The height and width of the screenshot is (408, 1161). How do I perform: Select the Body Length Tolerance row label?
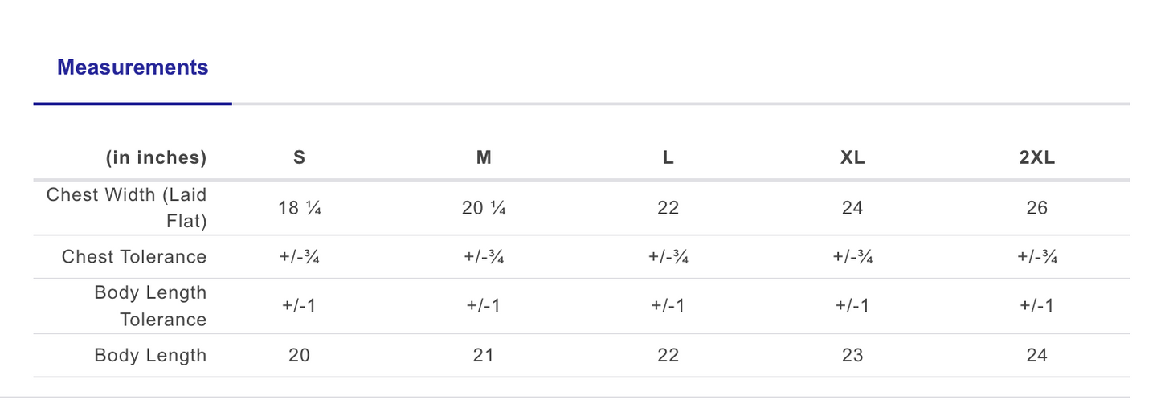coord(150,306)
